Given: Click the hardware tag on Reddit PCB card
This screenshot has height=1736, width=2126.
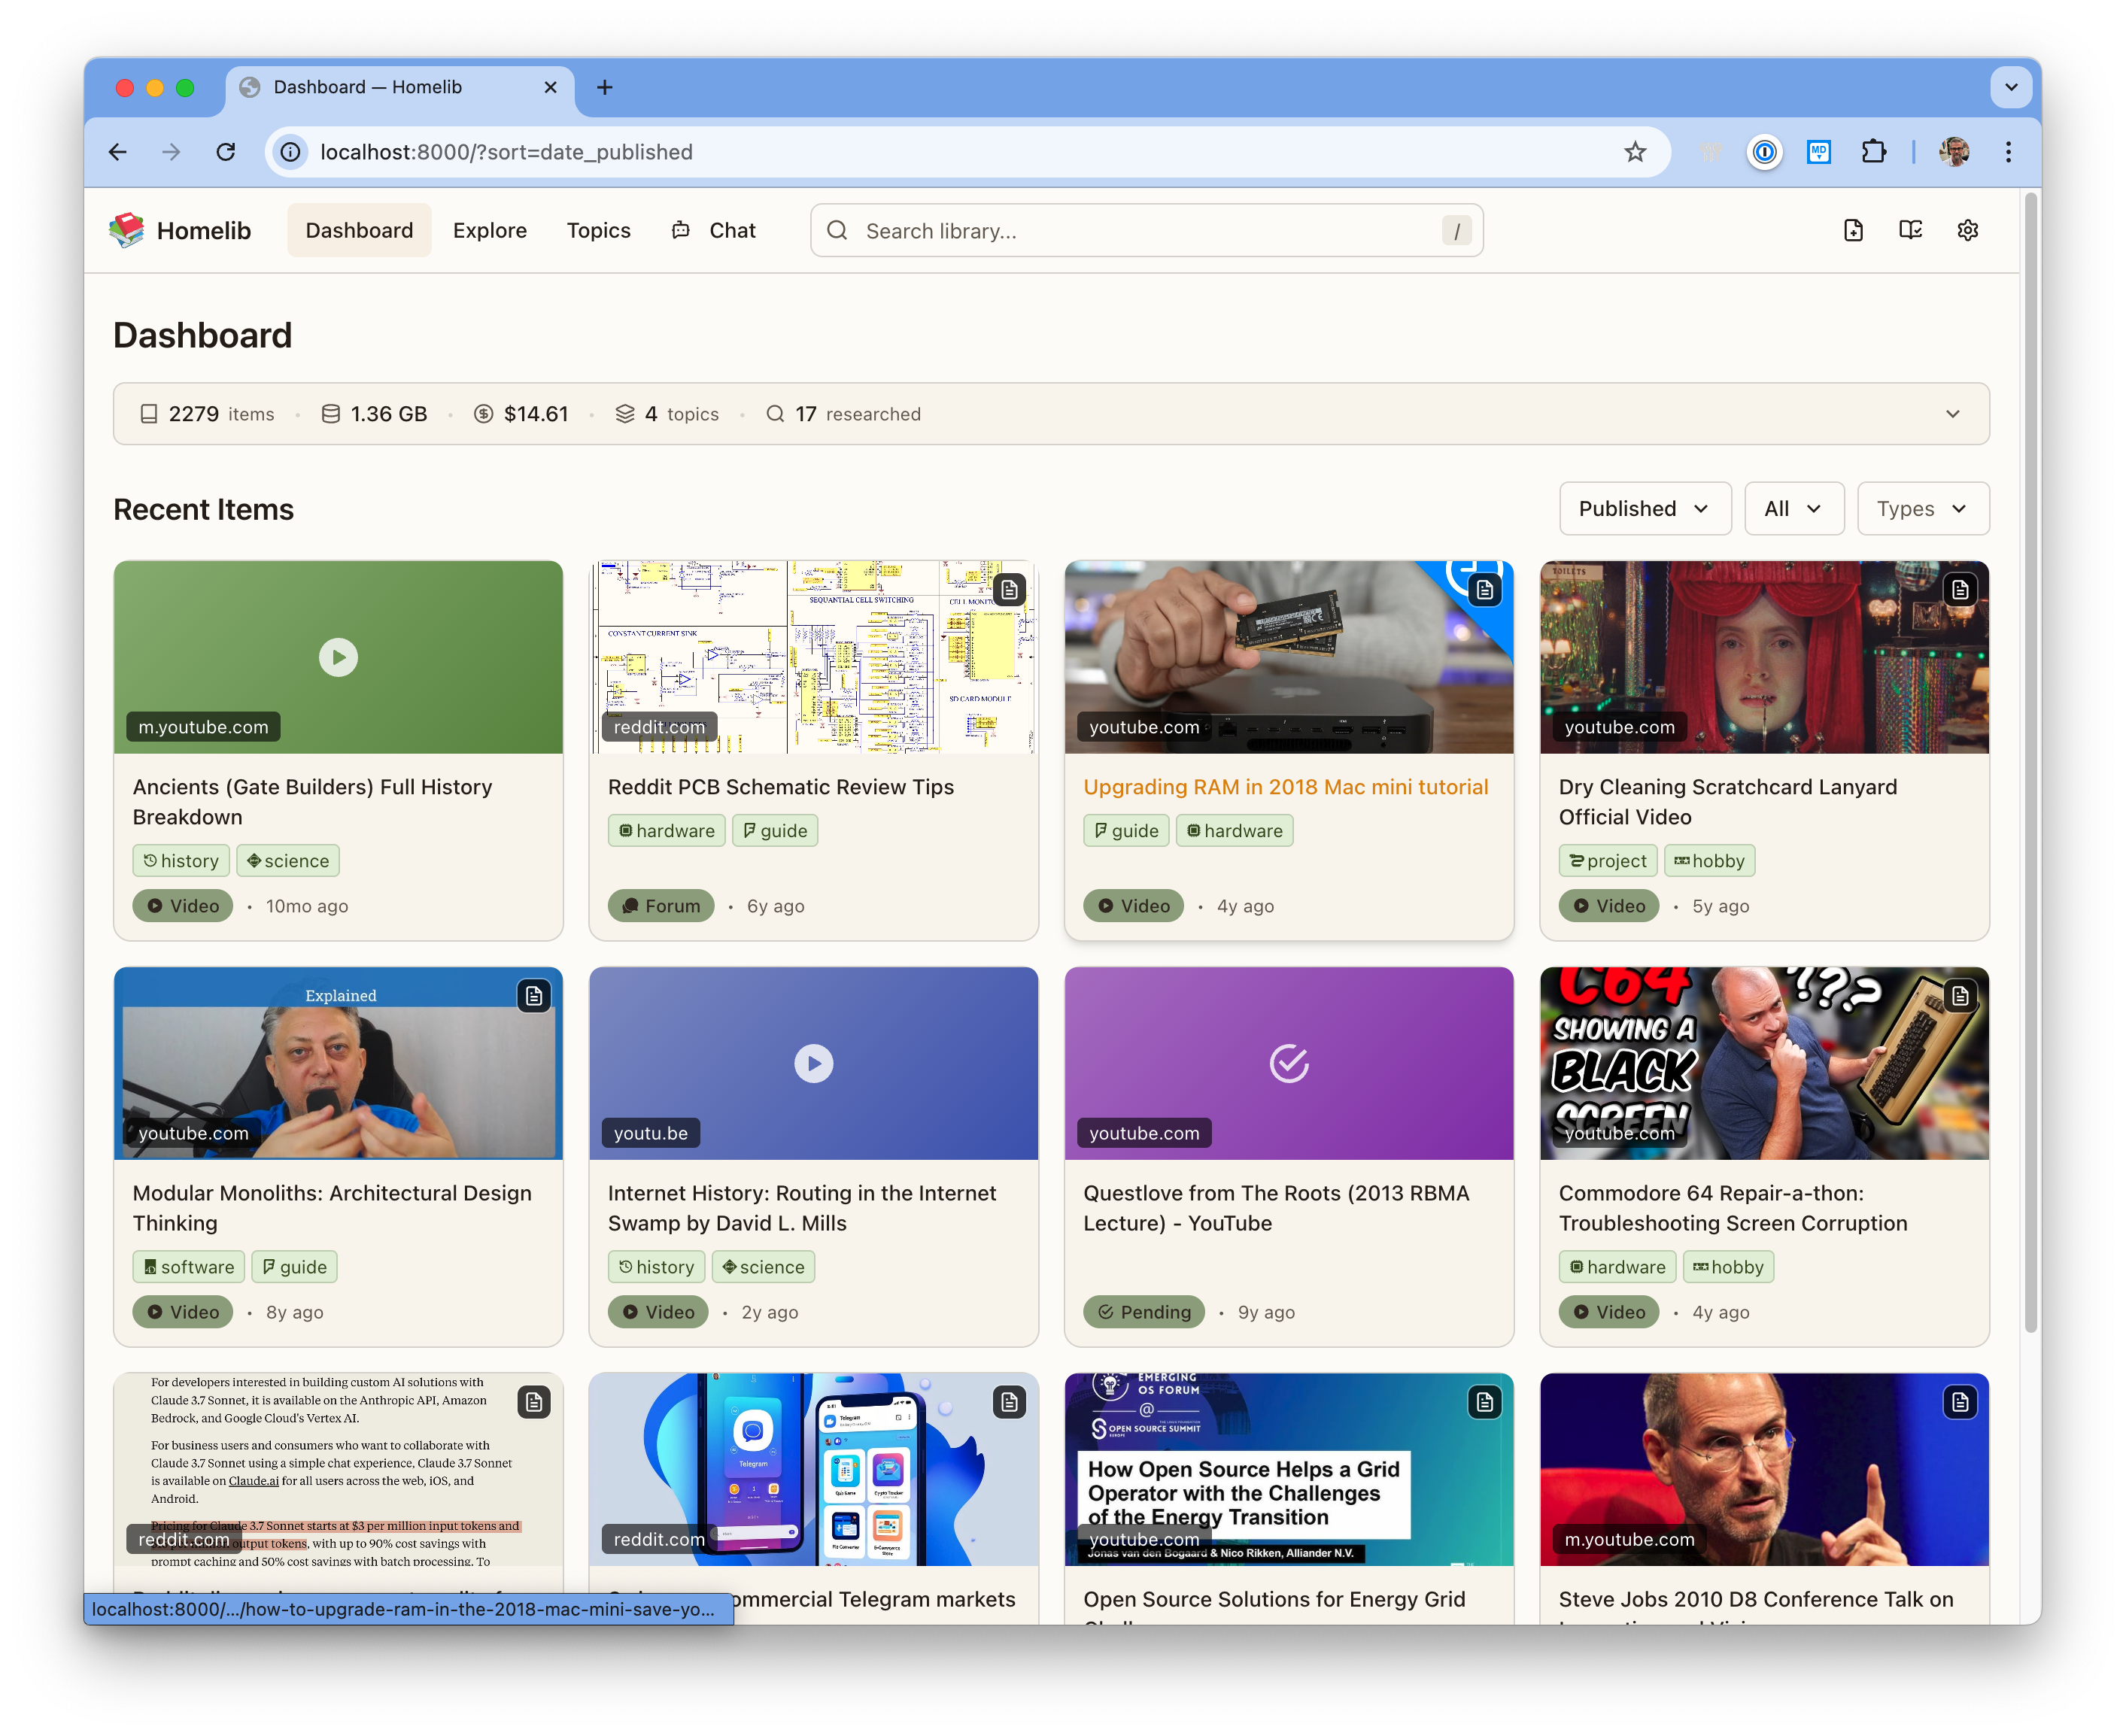Looking at the screenshot, I should click(x=666, y=831).
